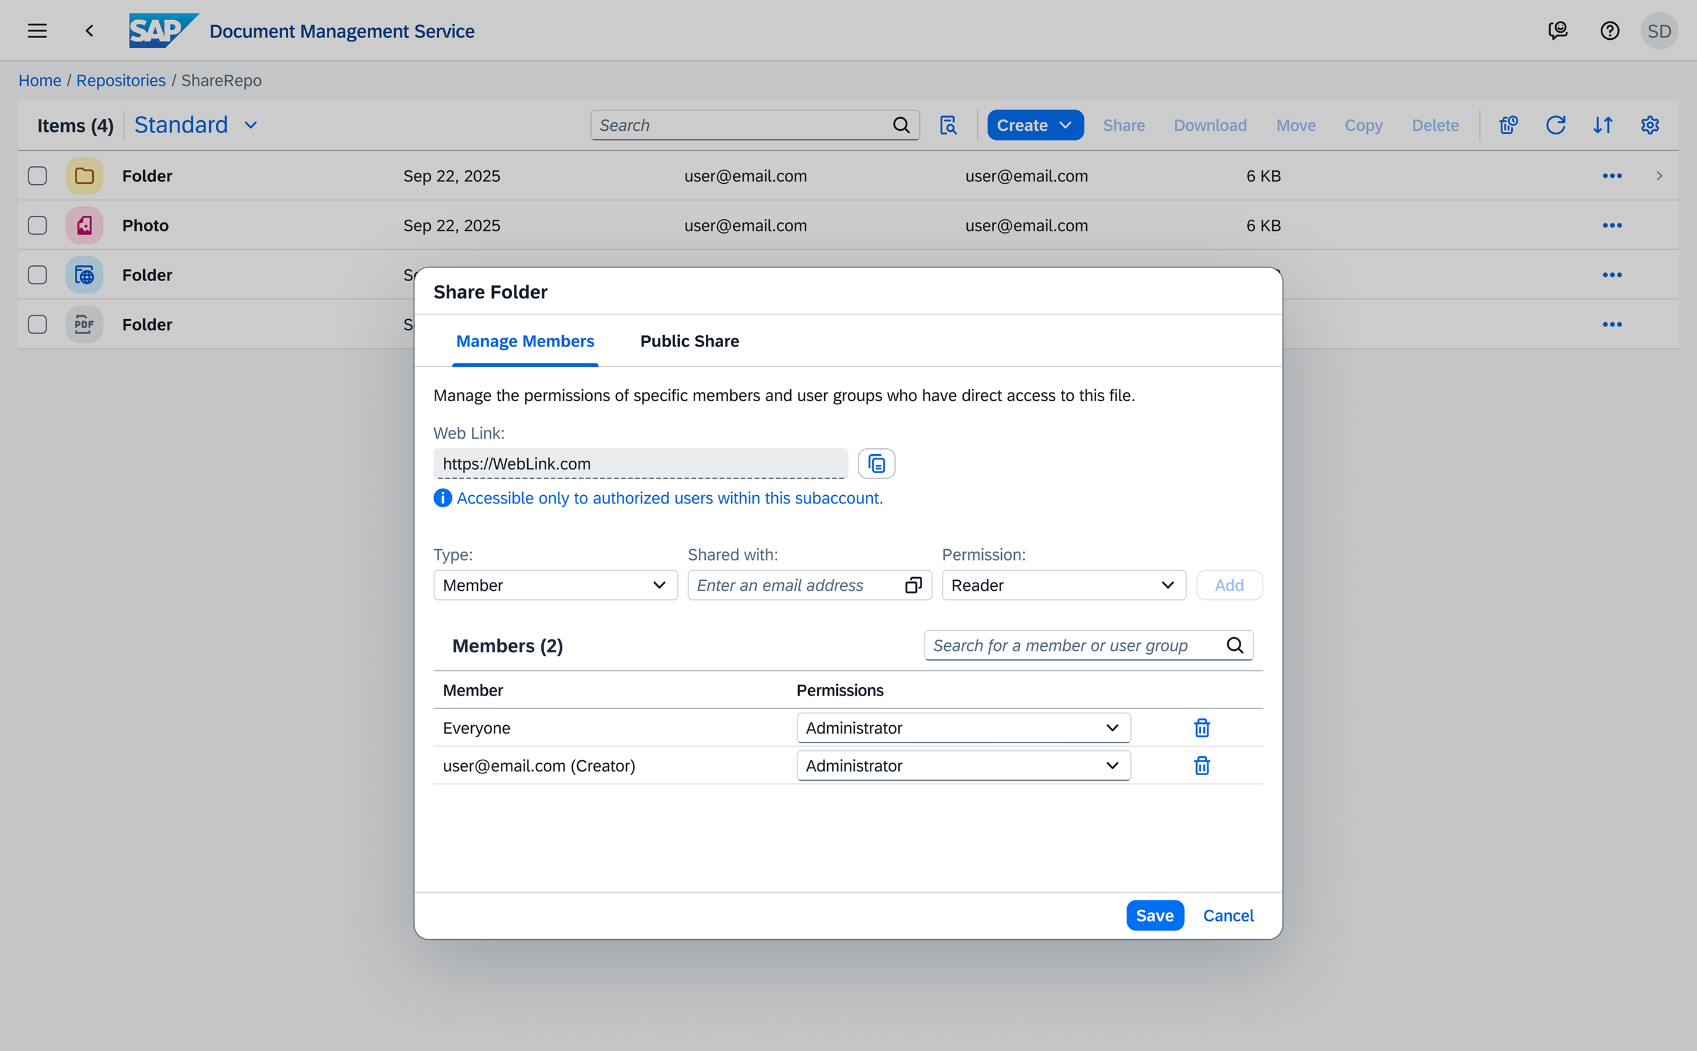Image resolution: width=1697 pixels, height=1051 pixels.
Task: Open the feedback chat icon
Action: 1558,30
